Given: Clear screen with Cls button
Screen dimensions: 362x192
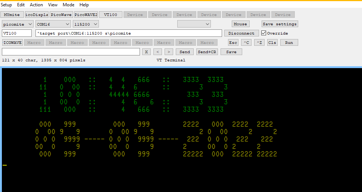Looking at the screenshot, I should 272,43.
